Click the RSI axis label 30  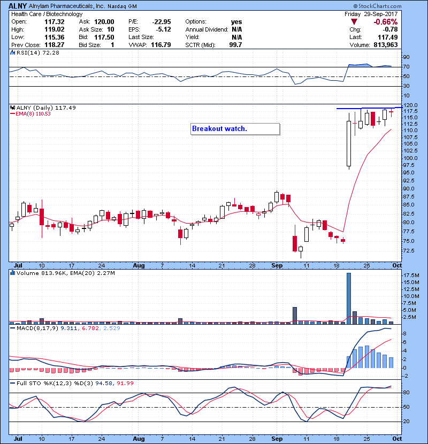407,86
